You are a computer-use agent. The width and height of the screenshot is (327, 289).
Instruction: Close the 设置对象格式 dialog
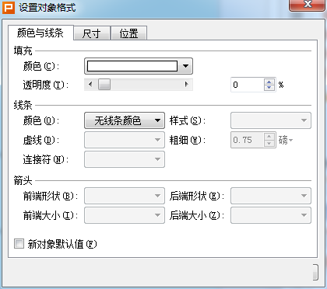[x=308, y=5]
